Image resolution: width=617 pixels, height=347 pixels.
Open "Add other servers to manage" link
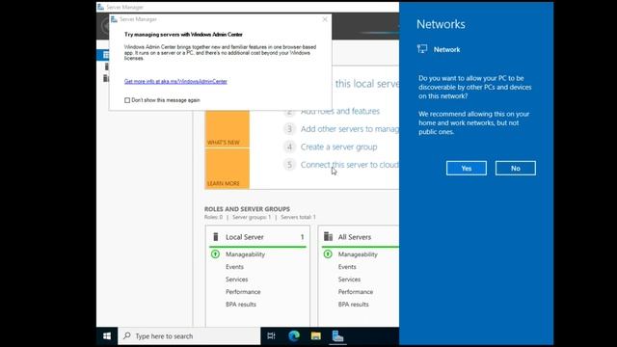point(349,129)
